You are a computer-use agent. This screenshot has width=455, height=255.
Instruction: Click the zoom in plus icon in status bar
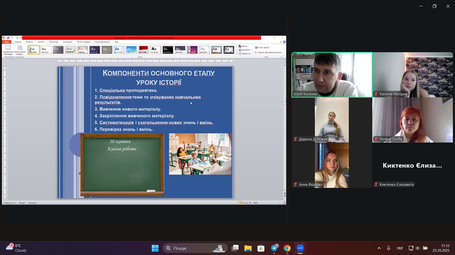(x=280, y=203)
